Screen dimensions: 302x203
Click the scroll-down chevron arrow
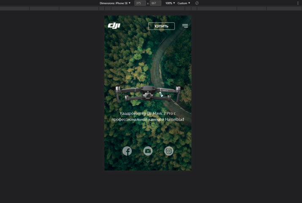click(148, 162)
